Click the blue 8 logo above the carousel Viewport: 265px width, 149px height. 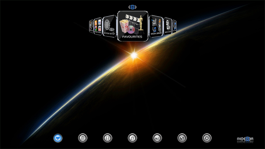click(x=132, y=7)
